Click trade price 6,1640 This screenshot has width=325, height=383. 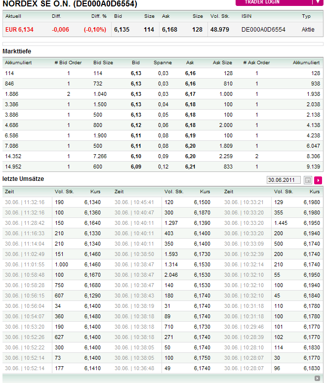[x=92, y=223]
